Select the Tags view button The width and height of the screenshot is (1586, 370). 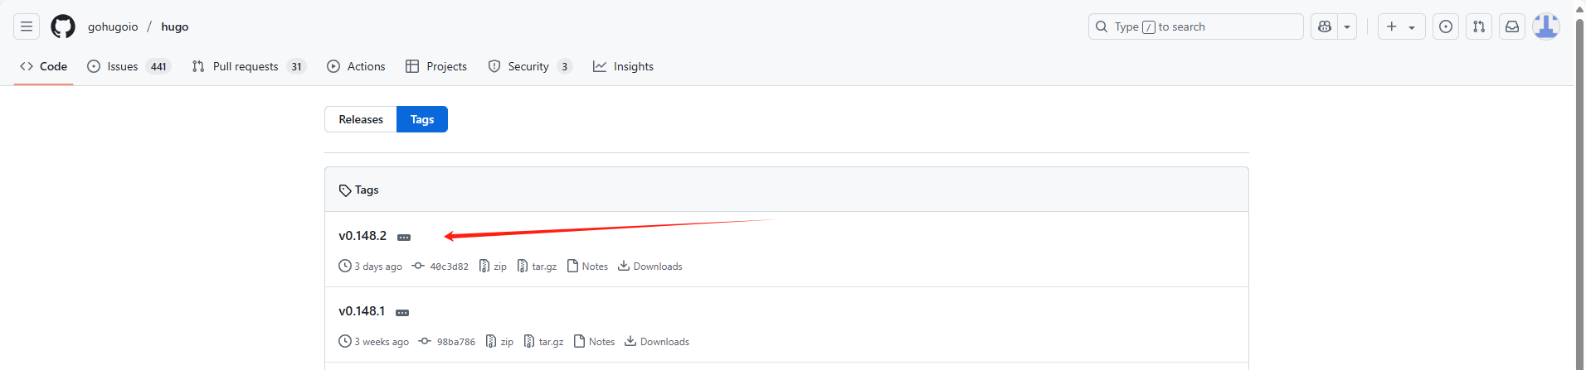422,119
